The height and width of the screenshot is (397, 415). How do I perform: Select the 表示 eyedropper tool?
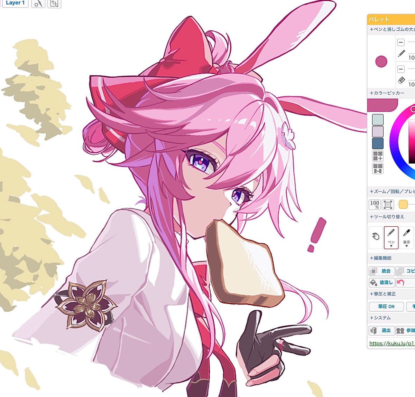pos(407,237)
